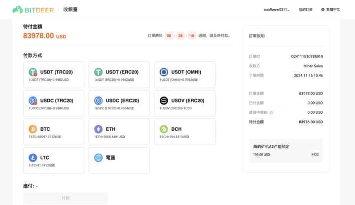Open the 繁體中文 language selector
The image size is (355, 205).
point(330,9)
